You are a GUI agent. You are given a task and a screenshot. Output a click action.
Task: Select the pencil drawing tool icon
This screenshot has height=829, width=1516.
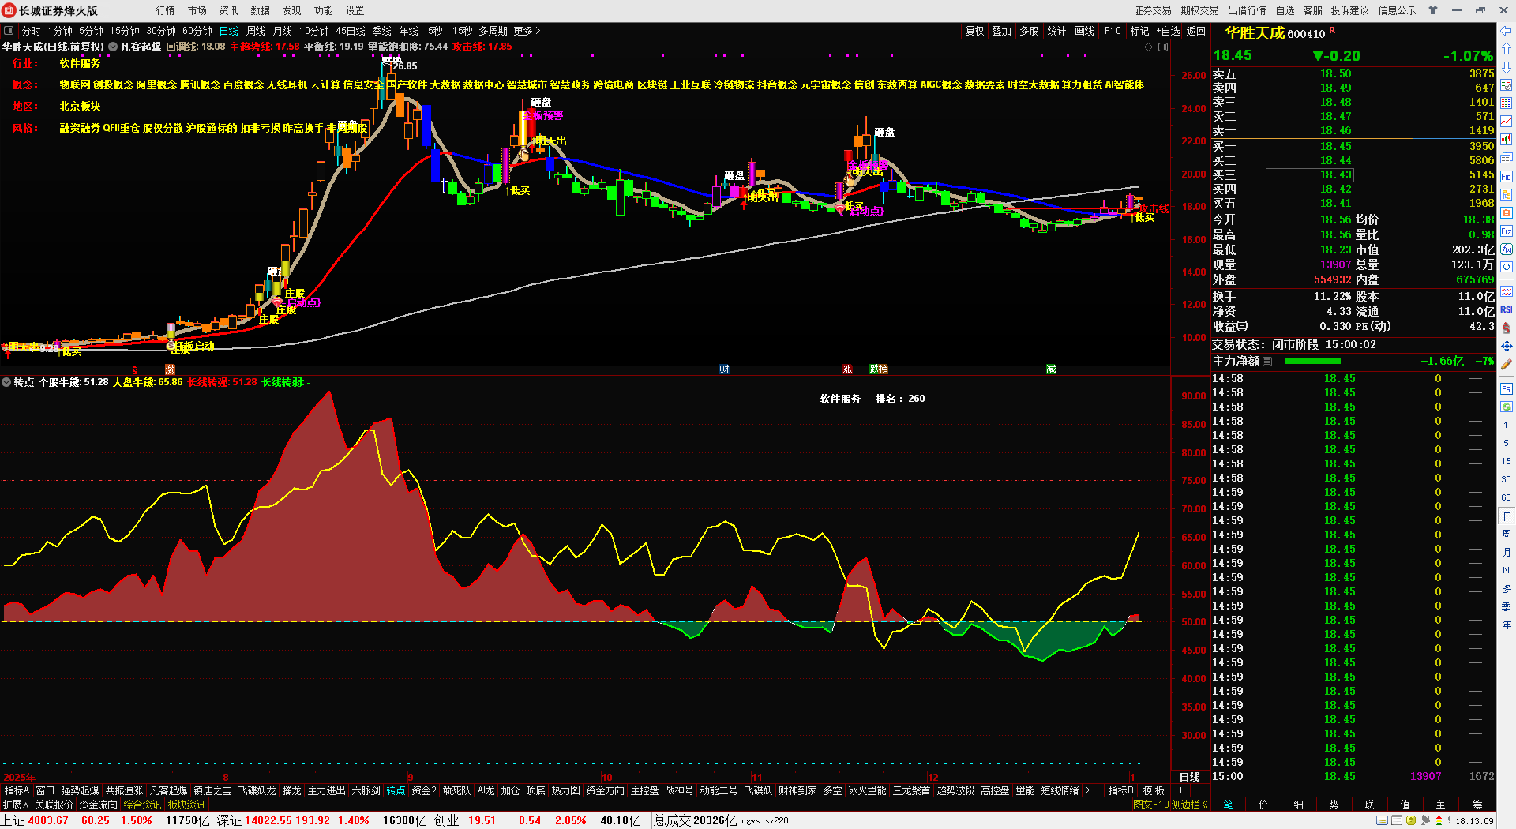(1507, 364)
